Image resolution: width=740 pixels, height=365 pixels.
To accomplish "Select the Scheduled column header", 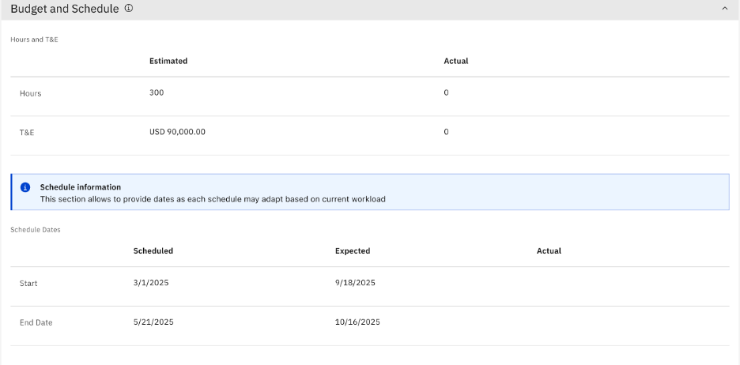I will click(153, 251).
